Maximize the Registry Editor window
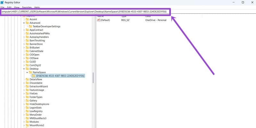This screenshot has height=128, width=256. [x=243, y=2]
